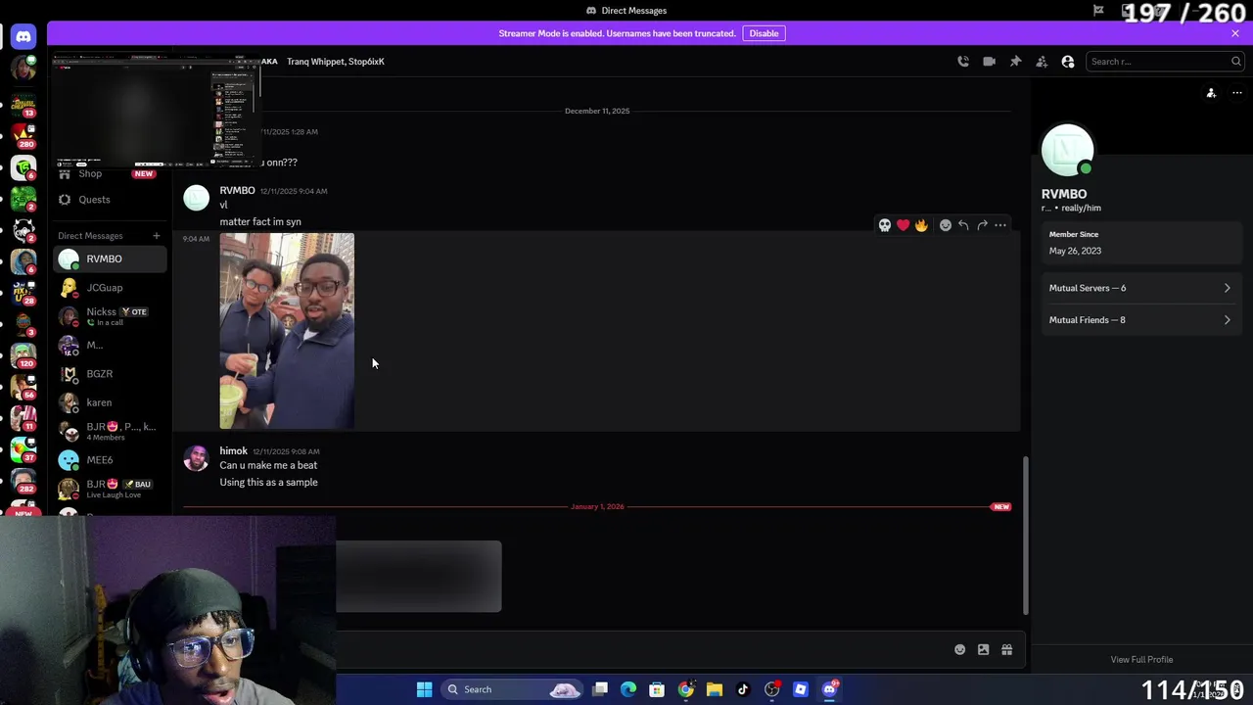Create a new DM with plus icon
This screenshot has height=705, width=1253.
[x=156, y=236]
